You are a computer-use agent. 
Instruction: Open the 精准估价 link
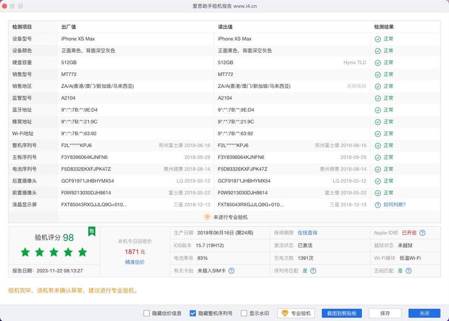135,262
